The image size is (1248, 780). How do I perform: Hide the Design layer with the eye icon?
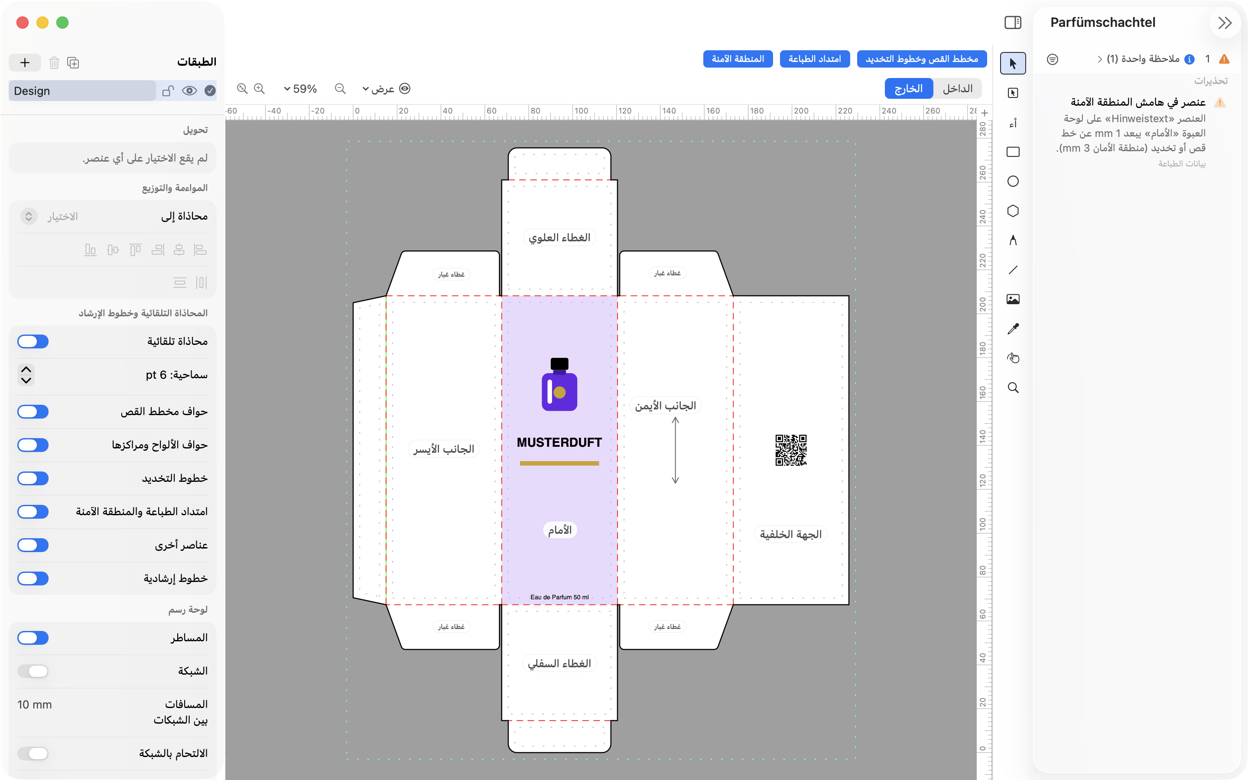pos(189,91)
